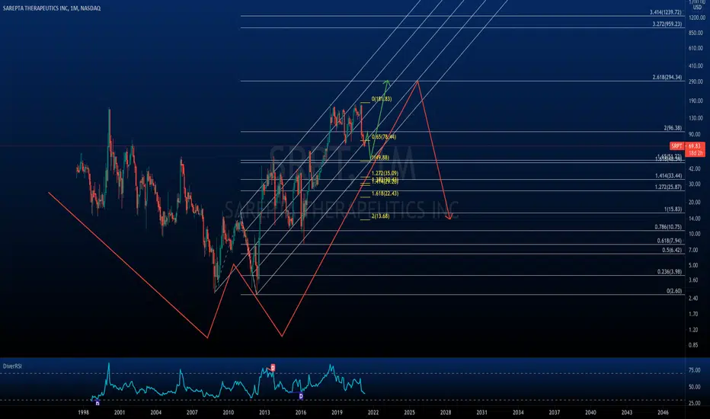Click the 20.00 price axis label
710x419 pixels.
[x=695, y=203]
